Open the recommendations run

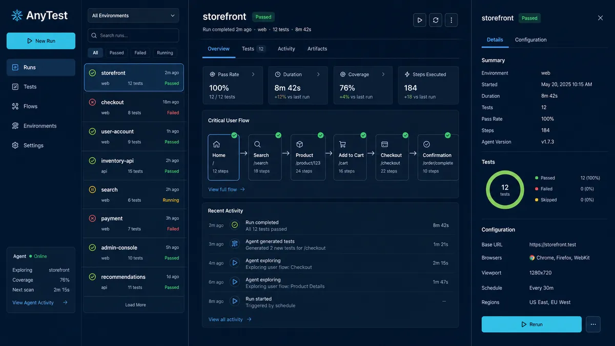click(134, 282)
